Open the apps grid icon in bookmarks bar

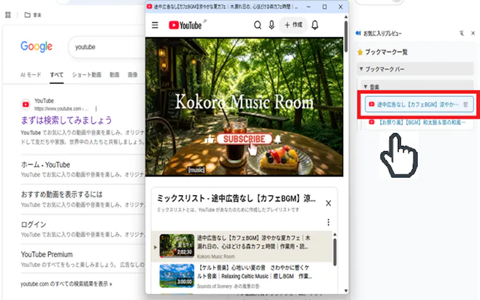pyautogui.click(x=8, y=14)
